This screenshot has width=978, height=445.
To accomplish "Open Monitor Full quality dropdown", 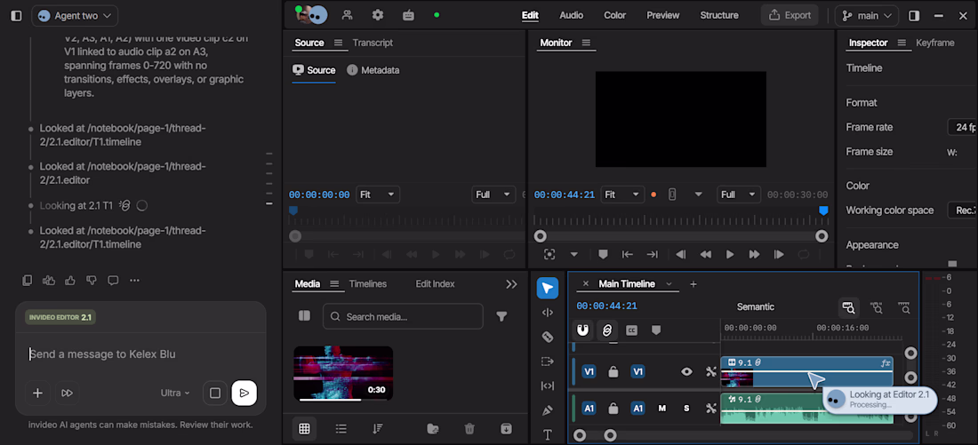I will click(x=739, y=195).
